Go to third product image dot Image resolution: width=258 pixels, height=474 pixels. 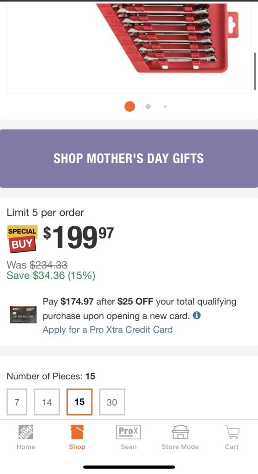[165, 106]
